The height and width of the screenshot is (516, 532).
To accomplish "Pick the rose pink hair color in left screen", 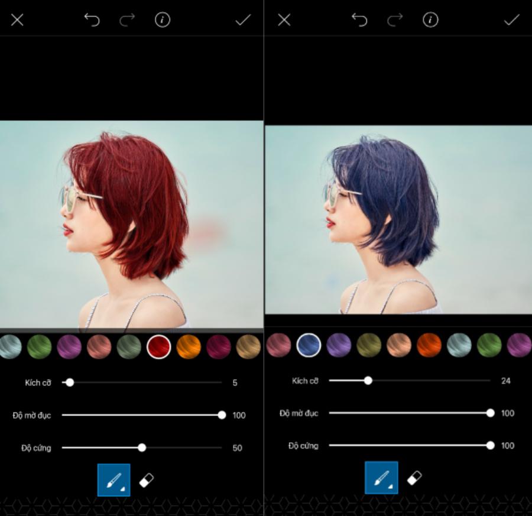I will coord(99,347).
